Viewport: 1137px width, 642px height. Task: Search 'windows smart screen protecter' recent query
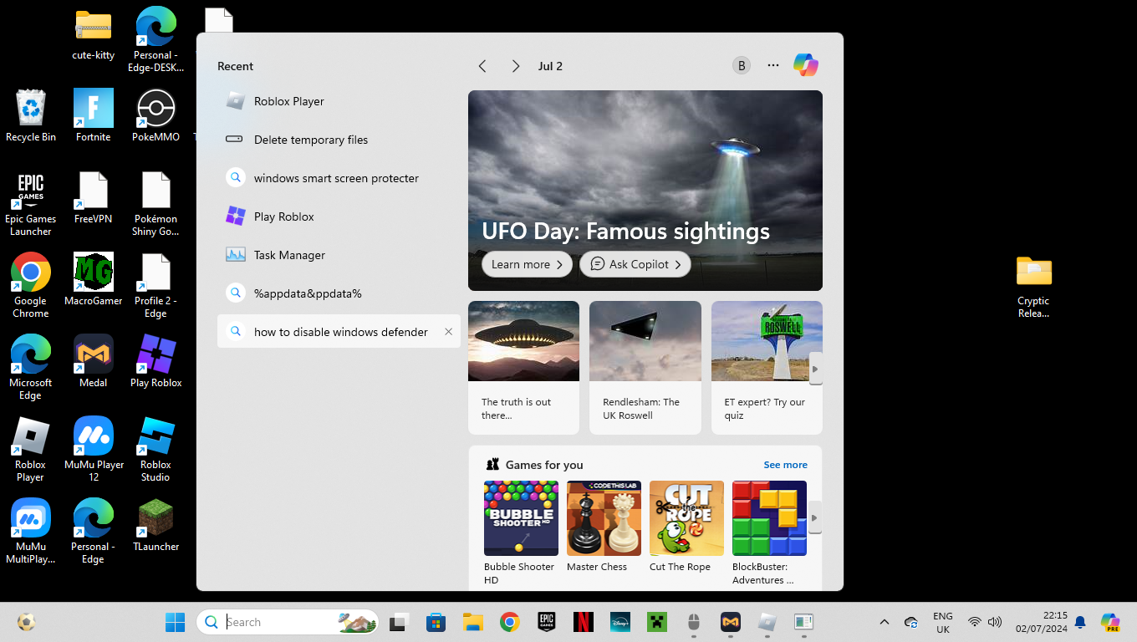point(339,178)
